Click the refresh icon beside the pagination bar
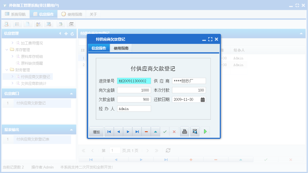This screenshot has height=173, width=308. coord(168,150)
